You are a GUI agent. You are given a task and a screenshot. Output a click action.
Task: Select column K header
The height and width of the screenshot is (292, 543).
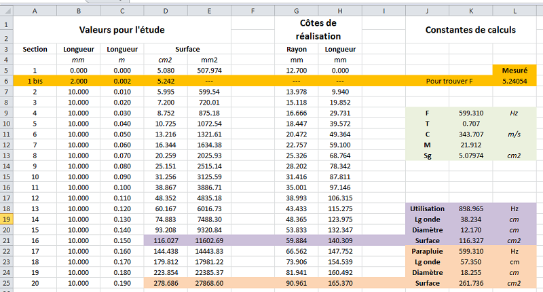tap(471, 11)
